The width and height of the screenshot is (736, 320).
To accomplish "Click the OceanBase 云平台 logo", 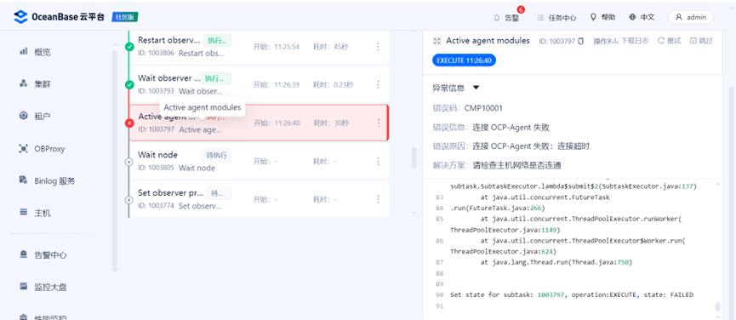I will tap(60, 17).
